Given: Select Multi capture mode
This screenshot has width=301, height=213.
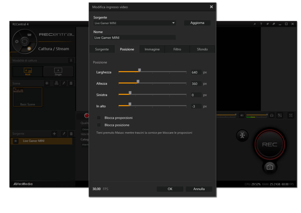Looking at the screenshot, I should pyautogui.click(x=28, y=72).
